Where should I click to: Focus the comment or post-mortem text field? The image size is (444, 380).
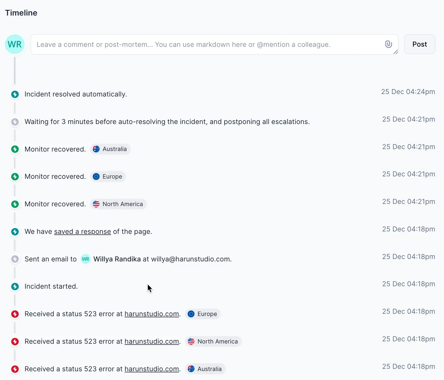pos(207,44)
